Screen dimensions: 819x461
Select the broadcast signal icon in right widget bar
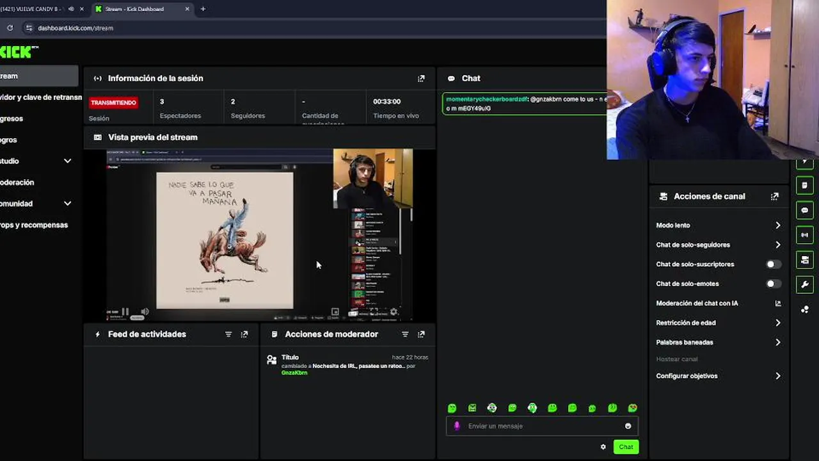point(805,235)
